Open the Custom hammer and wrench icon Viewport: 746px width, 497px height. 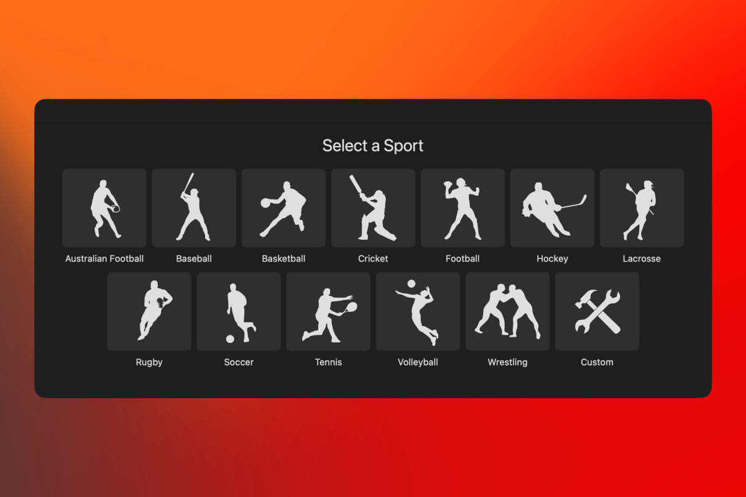(x=597, y=311)
